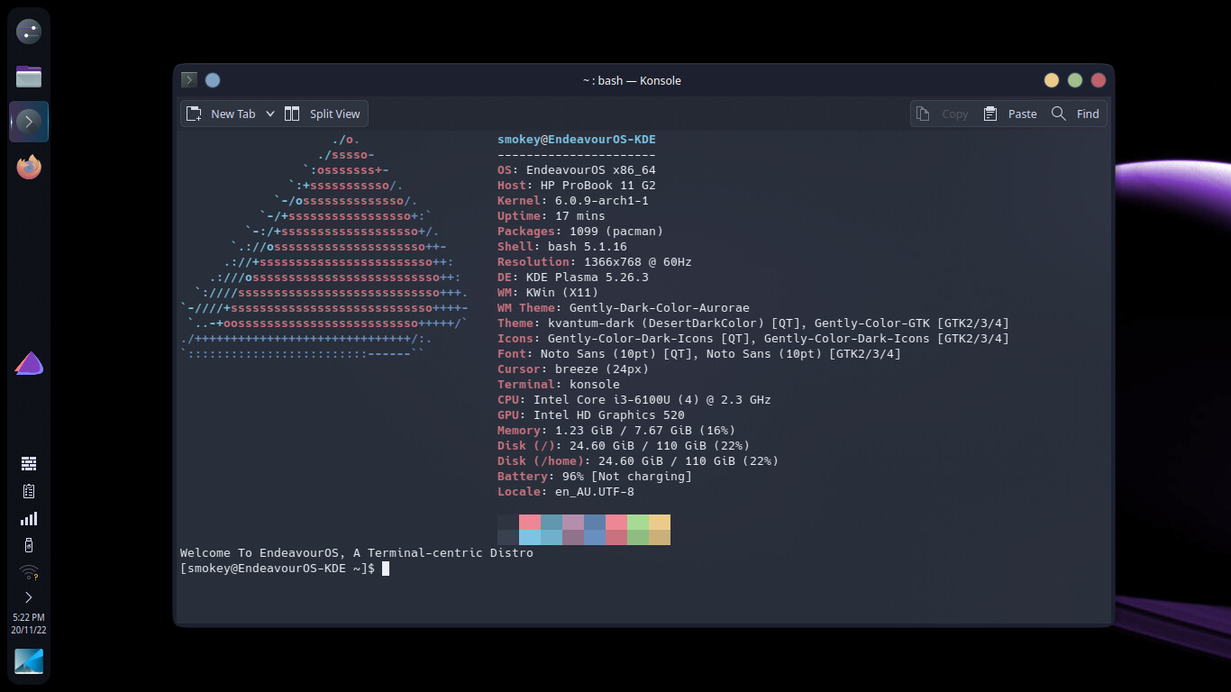Click the WM Theme: Gently-Dark-Color-Aurorae line
The height and width of the screenshot is (692, 1231).
[624, 308]
